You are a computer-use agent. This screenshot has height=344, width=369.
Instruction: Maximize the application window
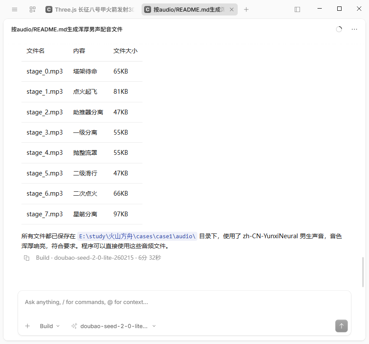click(x=339, y=9)
